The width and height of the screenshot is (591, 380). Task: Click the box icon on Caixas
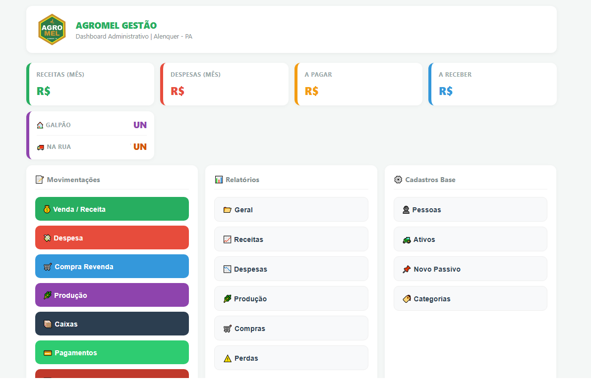[x=48, y=324]
